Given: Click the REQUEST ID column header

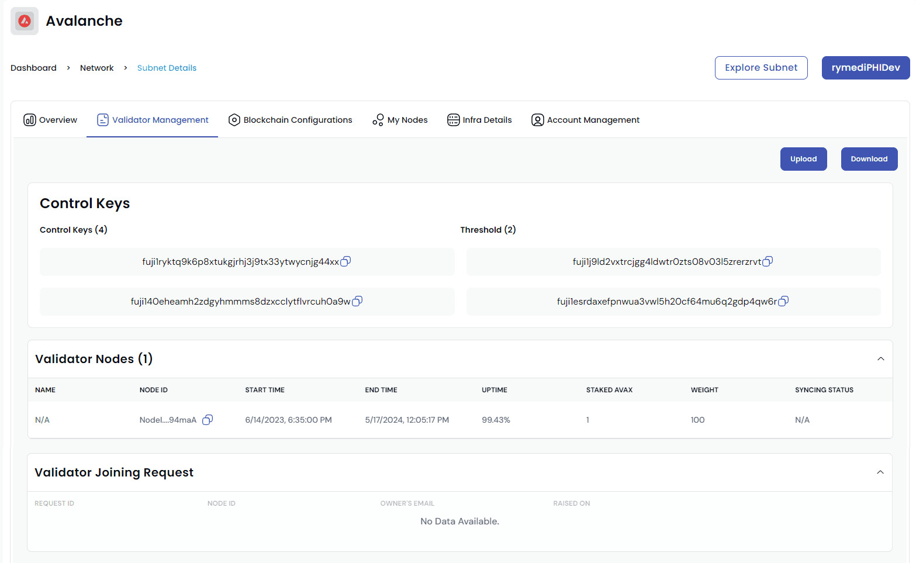Looking at the screenshot, I should 54,503.
